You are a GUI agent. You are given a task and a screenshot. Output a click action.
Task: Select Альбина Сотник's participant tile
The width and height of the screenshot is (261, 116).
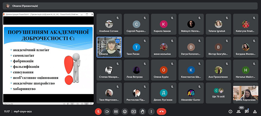[x=109, y=24]
